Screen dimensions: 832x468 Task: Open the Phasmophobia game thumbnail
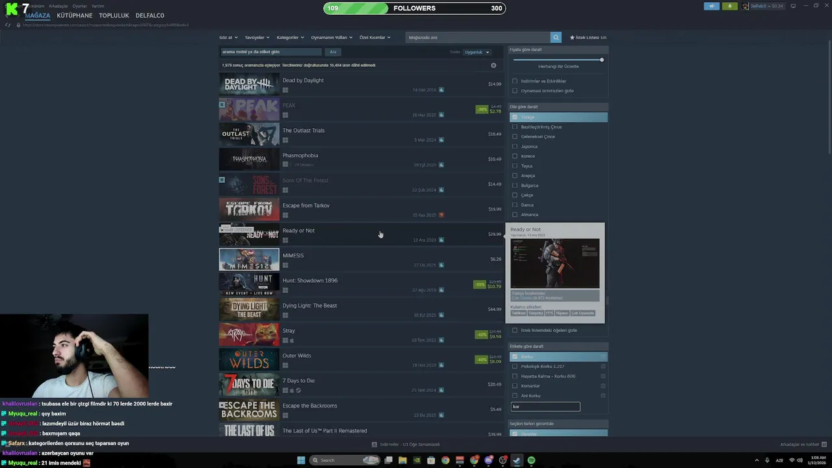point(249,159)
